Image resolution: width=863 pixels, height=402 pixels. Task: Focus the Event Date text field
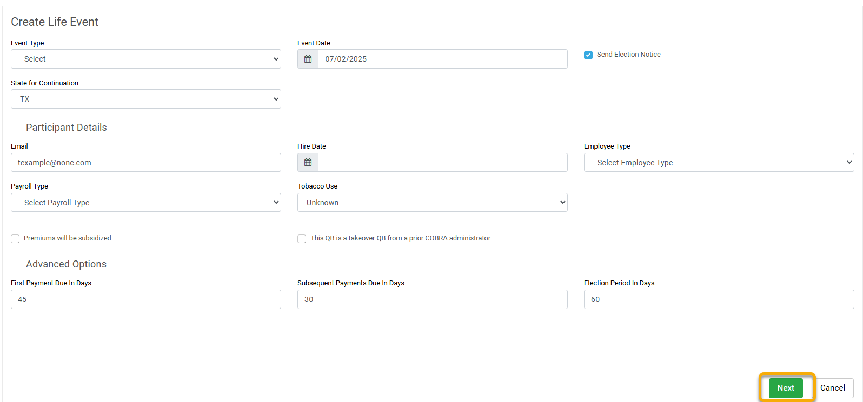tap(442, 59)
